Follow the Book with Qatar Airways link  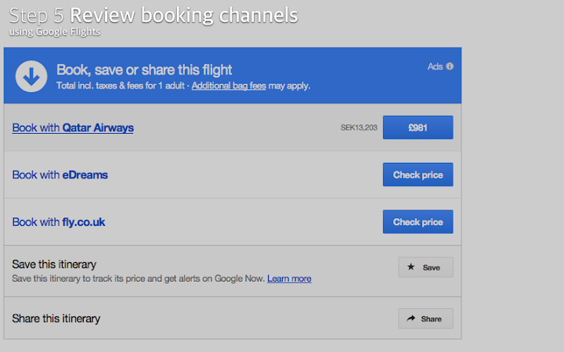73,128
